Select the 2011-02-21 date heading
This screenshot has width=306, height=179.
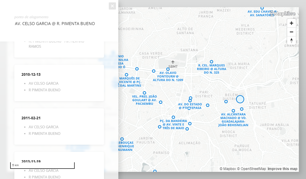click(31, 118)
